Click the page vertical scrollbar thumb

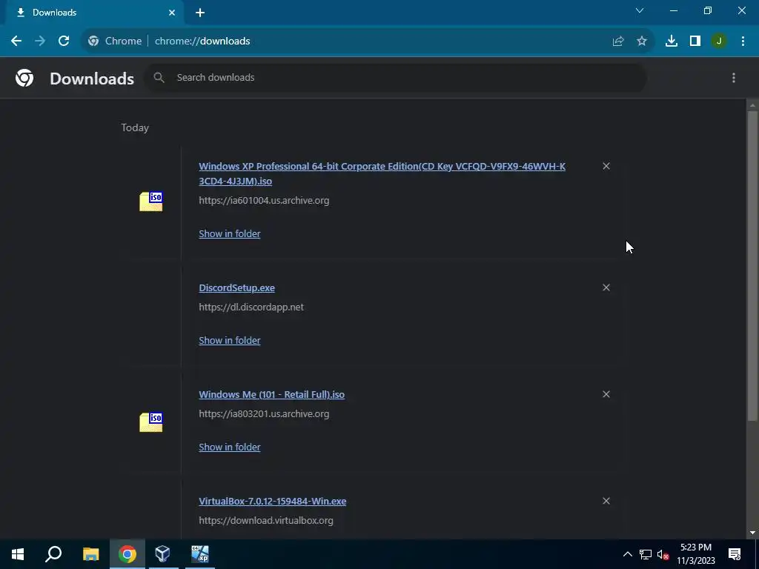tap(752, 266)
